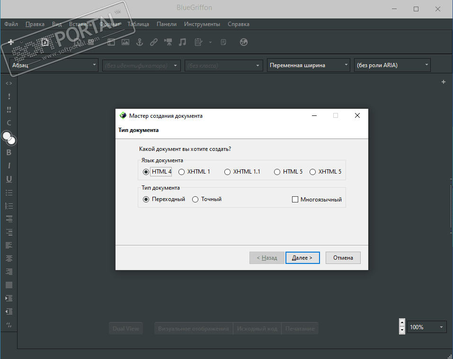Click the code tag <> icon in sidebar
This screenshot has width=453, height=359.
click(x=9, y=83)
